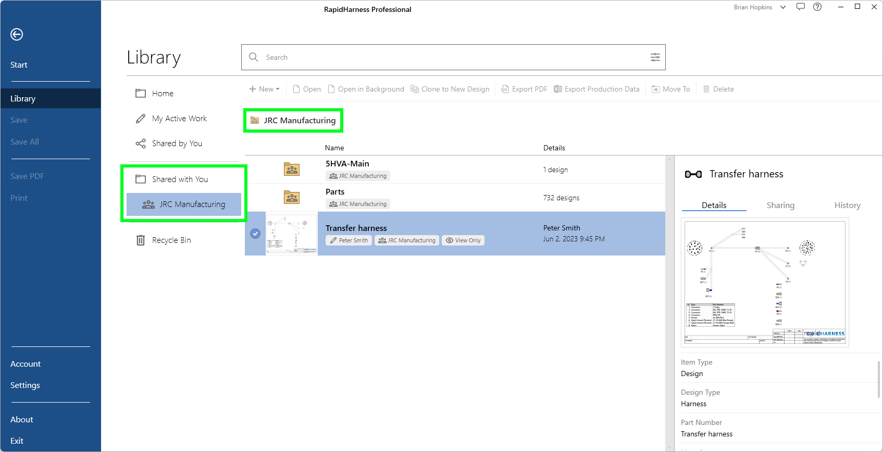This screenshot has height=452, width=883.
Task: Open search filter options icon
Action: coord(655,57)
